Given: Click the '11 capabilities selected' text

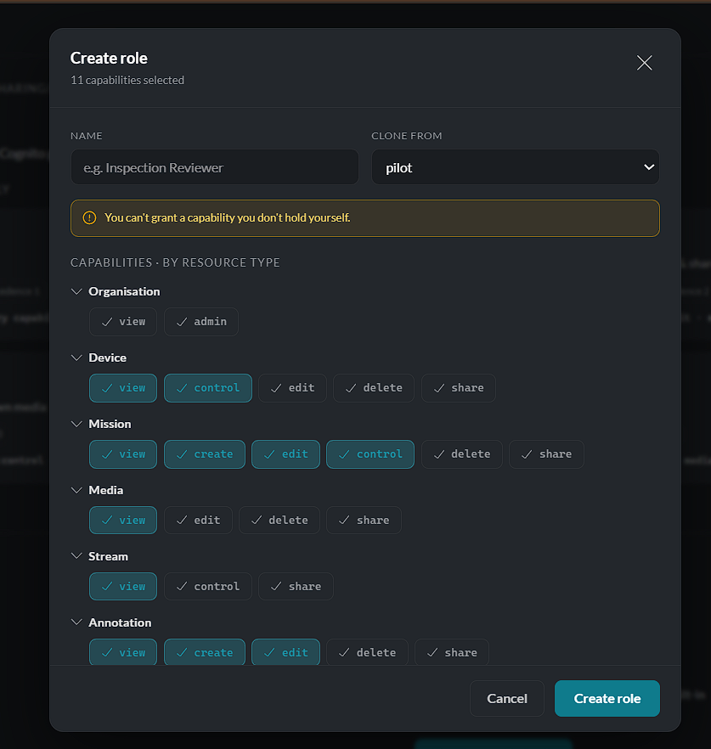Looking at the screenshot, I should 127,80.
